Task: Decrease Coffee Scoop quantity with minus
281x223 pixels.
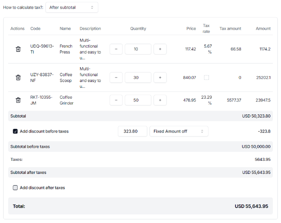Action: 116,77
